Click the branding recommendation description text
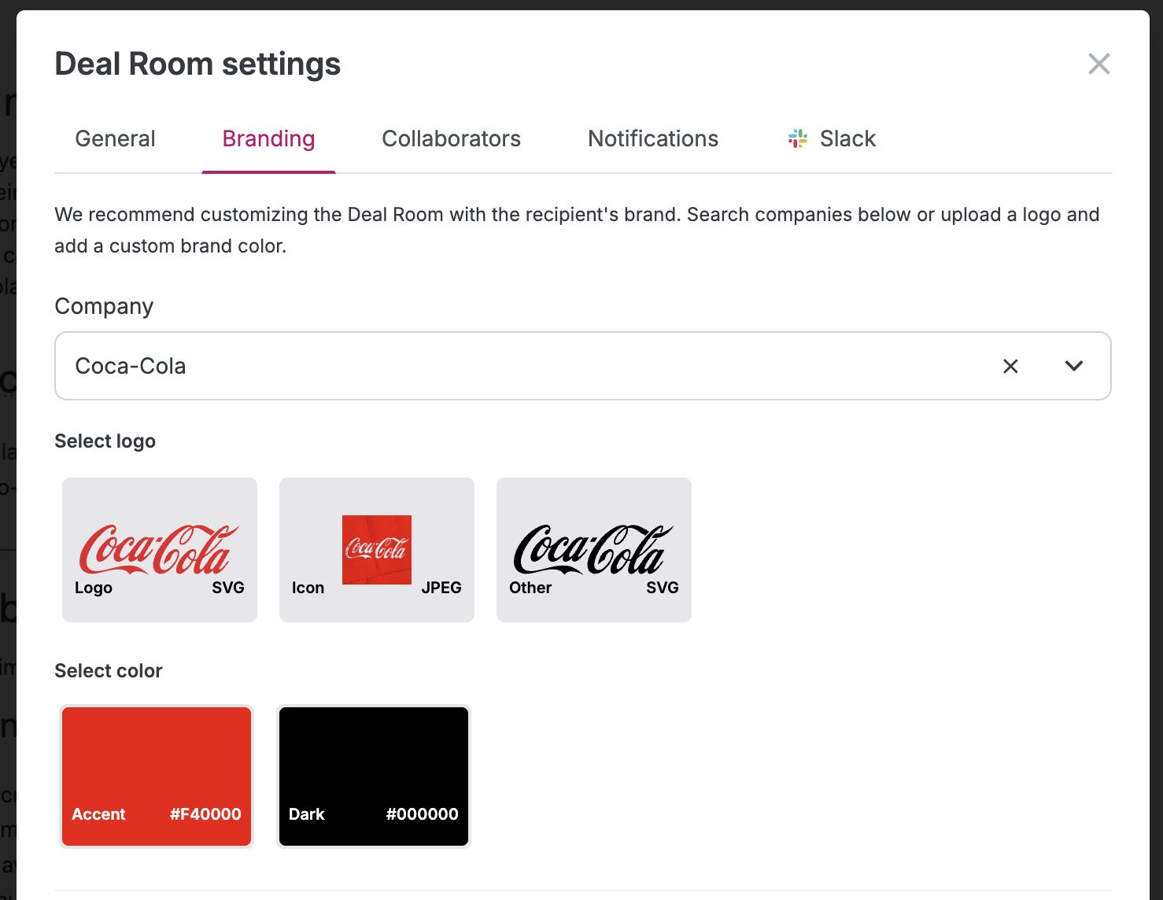The width and height of the screenshot is (1163, 900). 577,231
